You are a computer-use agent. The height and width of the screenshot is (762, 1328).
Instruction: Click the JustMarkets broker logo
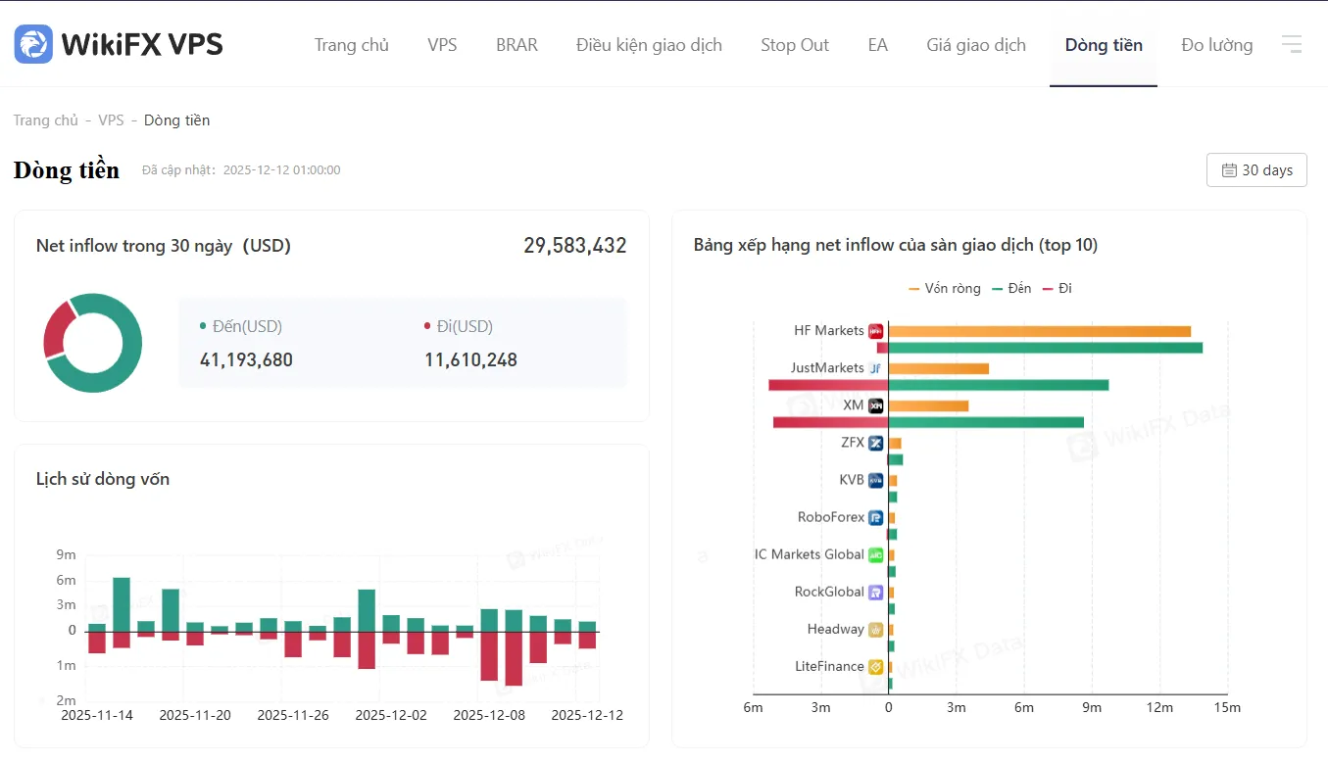pos(876,368)
